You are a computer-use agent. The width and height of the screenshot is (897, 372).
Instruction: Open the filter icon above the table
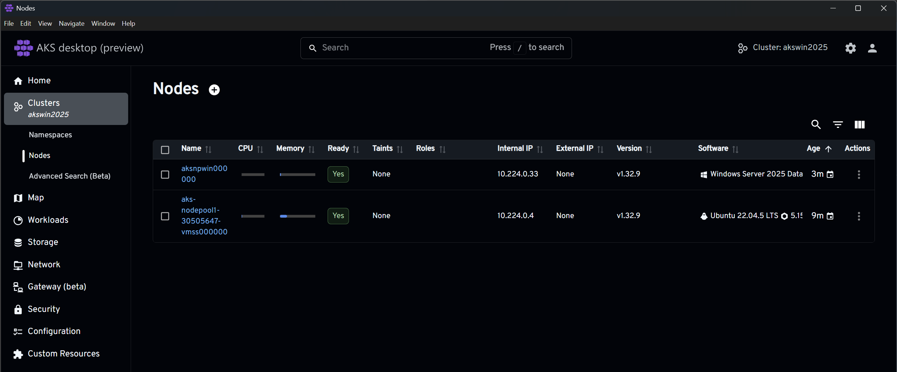pyautogui.click(x=838, y=124)
